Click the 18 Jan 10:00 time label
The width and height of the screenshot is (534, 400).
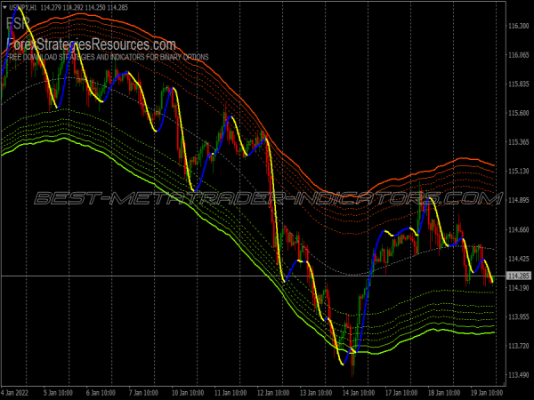[x=444, y=393]
